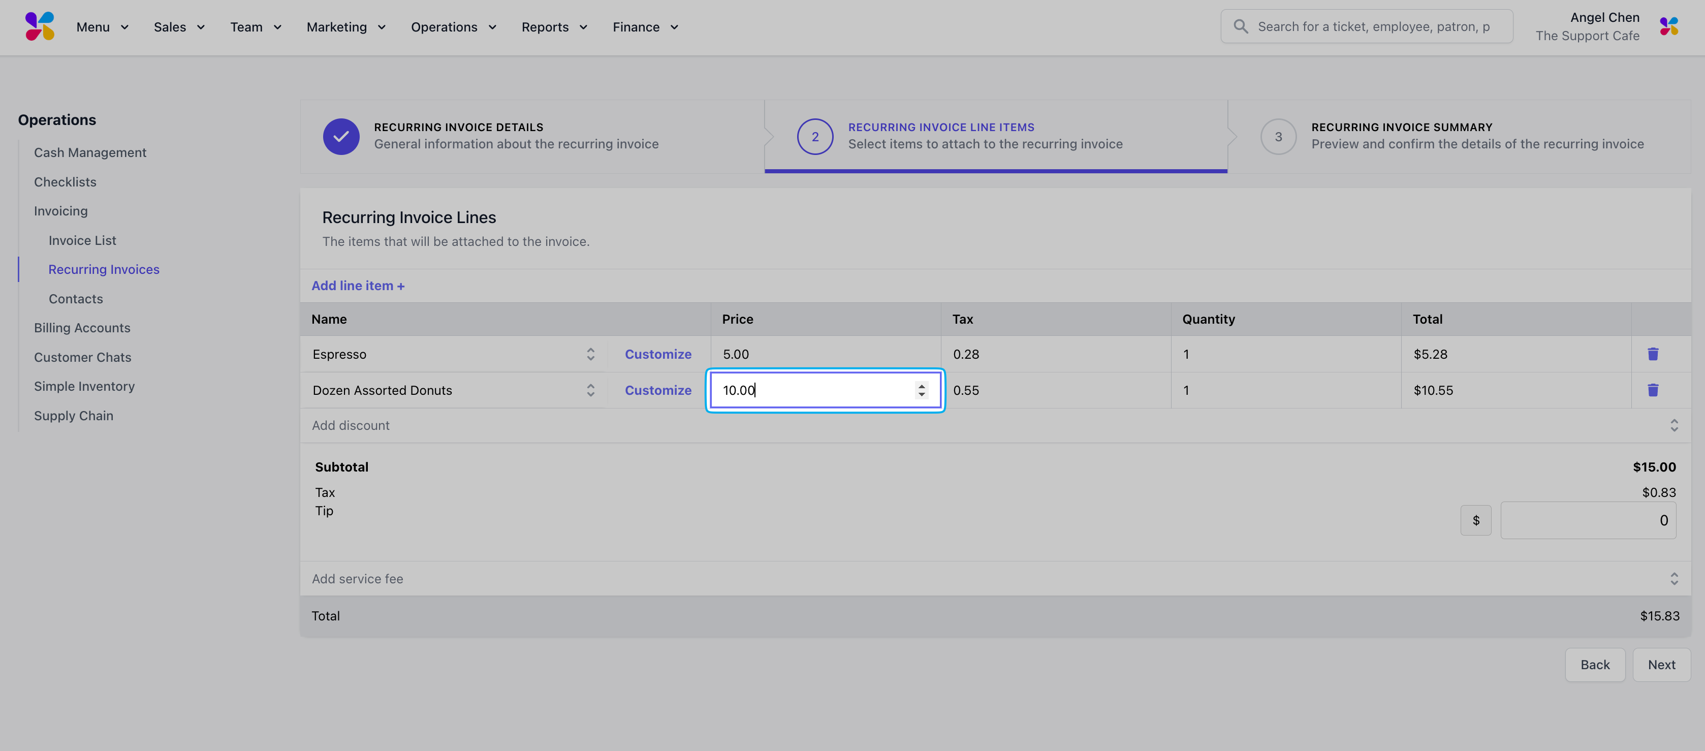Viewport: 1705px width, 751px height.
Task: Open the Operations menu in navbar
Action: click(453, 27)
